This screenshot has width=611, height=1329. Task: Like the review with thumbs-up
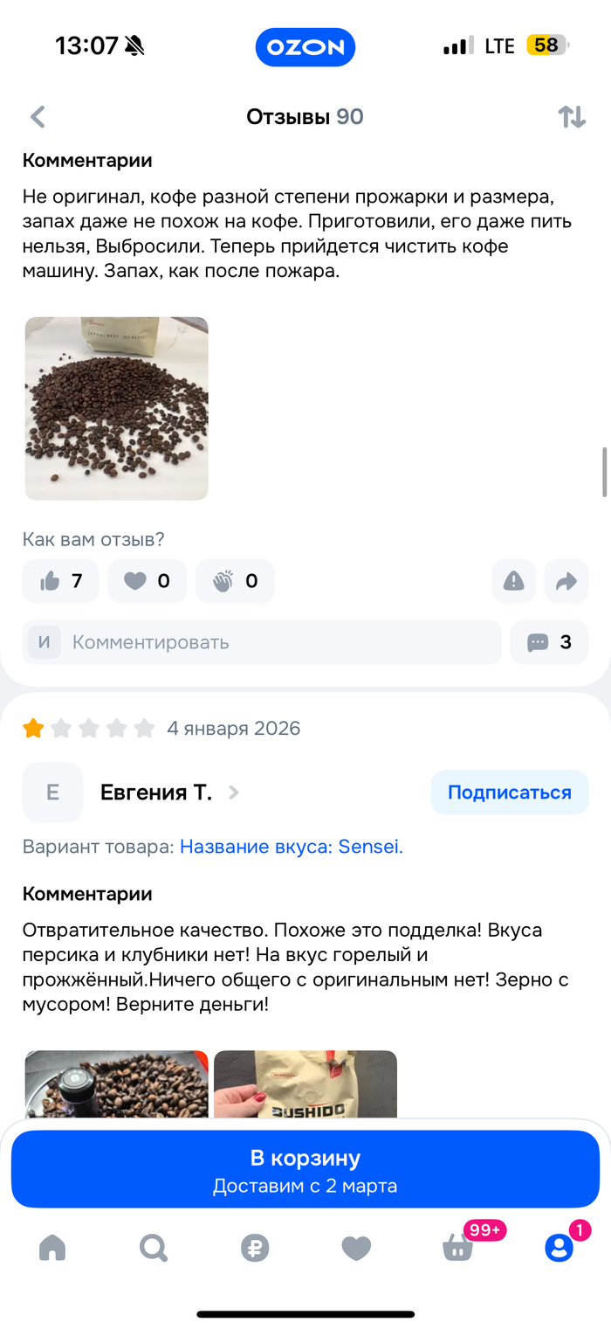pyautogui.click(x=61, y=581)
